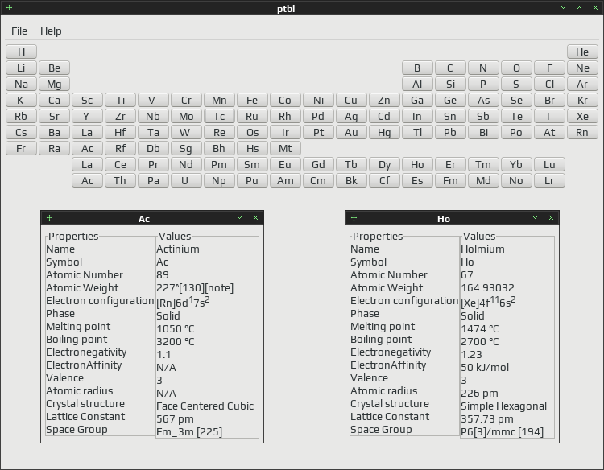Click the Ti element button
The image size is (604, 470).
click(121, 100)
